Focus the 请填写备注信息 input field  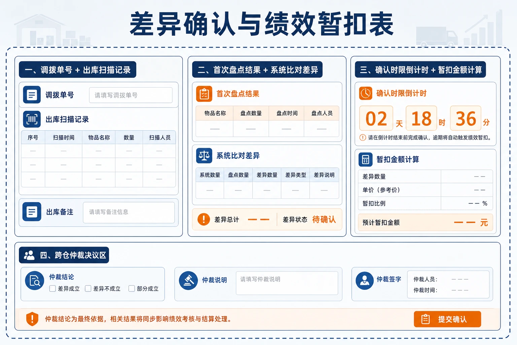click(x=129, y=212)
